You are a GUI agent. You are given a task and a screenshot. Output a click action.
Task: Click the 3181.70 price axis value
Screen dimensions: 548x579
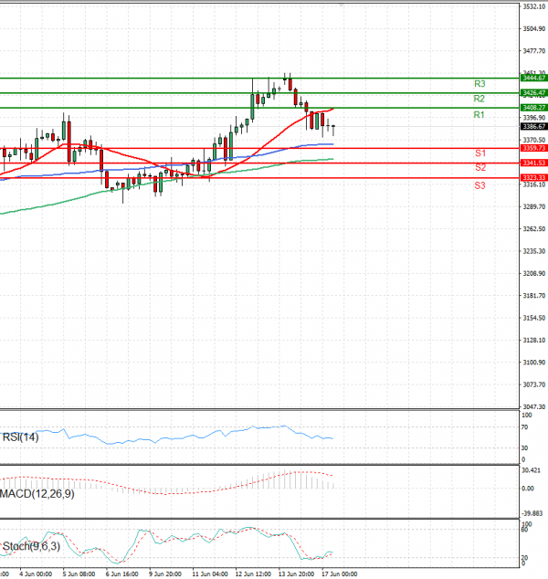tap(534, 296)
